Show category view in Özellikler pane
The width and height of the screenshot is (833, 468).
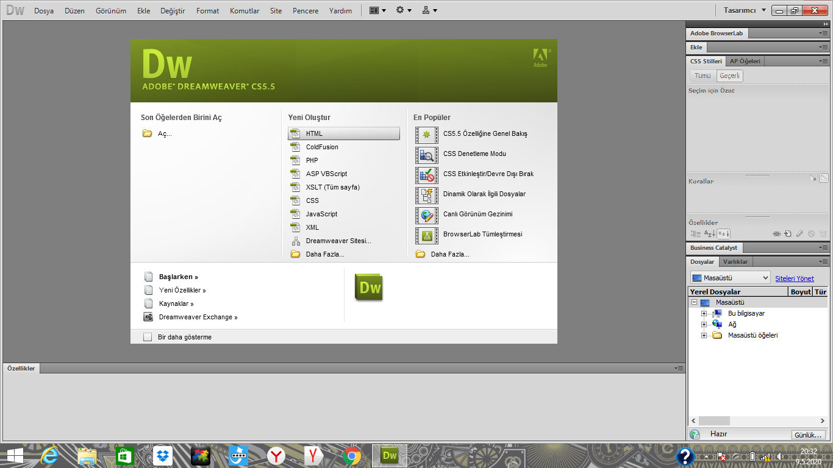(x=696, y=233)
